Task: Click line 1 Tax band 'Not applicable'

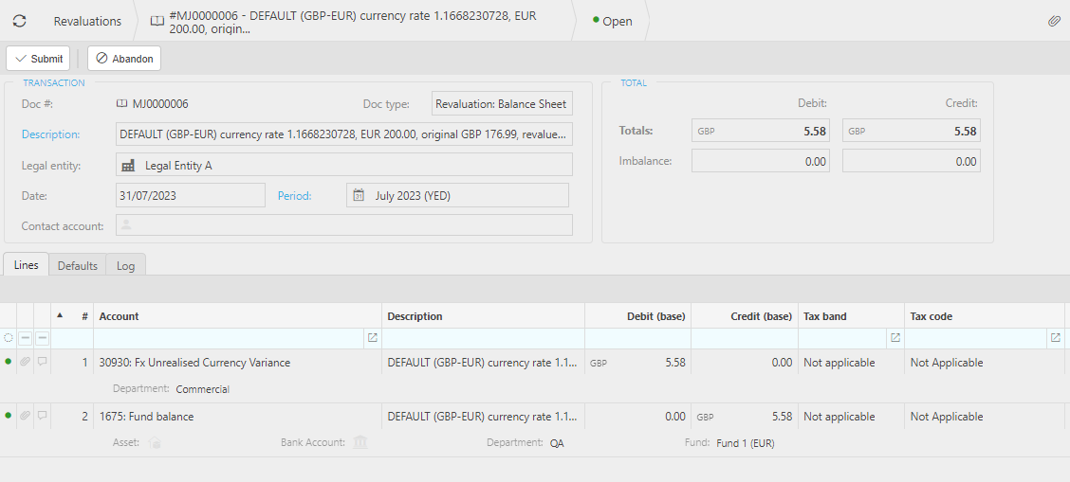Action: click(839, 362)
